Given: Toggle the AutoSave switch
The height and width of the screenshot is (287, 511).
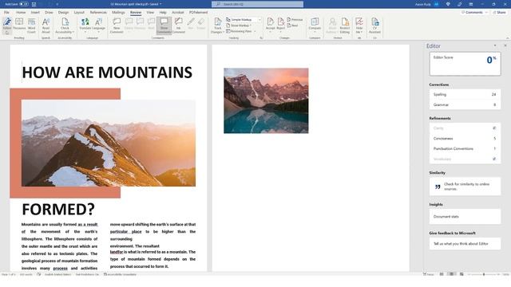Looking at the screenshot, I should (x=24, y=4).
